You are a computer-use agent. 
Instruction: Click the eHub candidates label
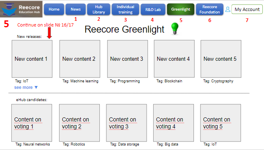click(31, 100)
